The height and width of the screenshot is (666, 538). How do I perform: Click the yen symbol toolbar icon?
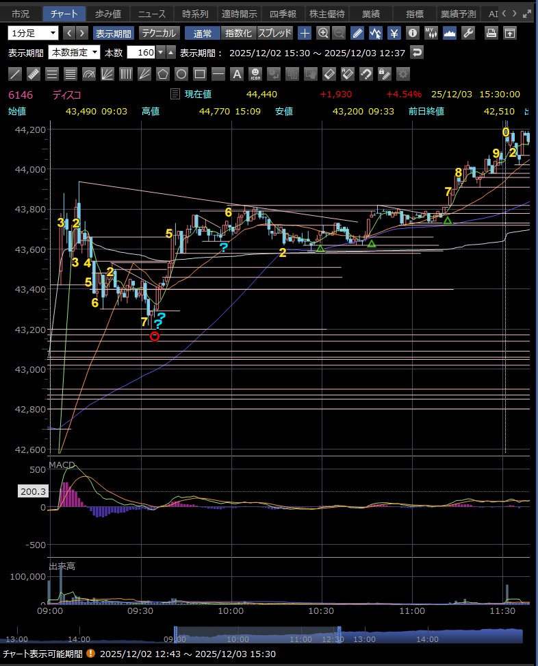[x=394, y=33]
